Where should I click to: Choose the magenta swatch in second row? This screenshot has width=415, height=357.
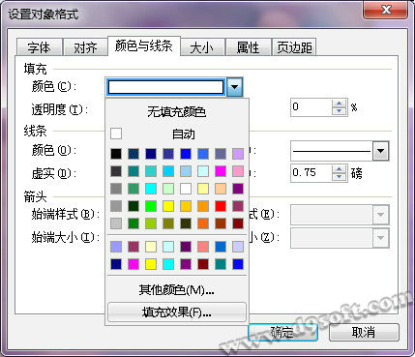[x=221, y=171]
